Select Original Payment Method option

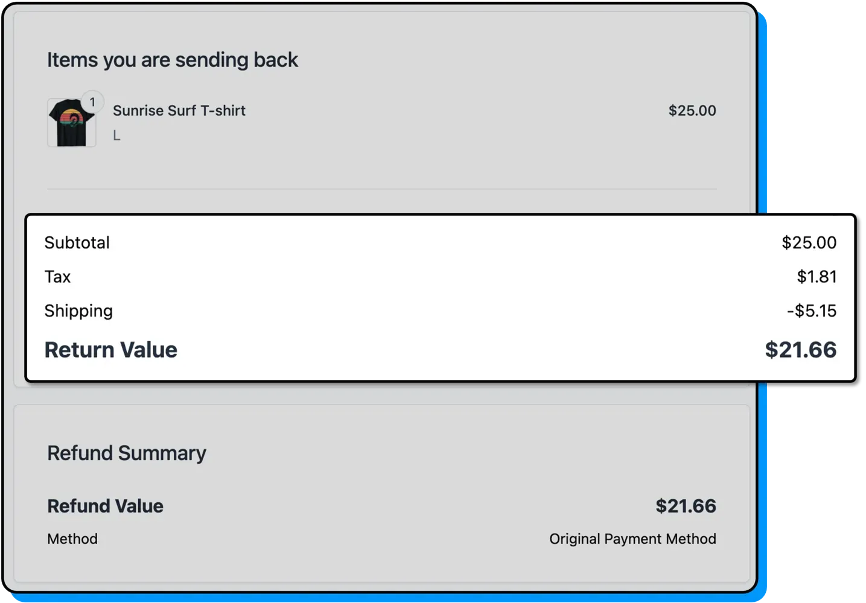click(632, 538)
